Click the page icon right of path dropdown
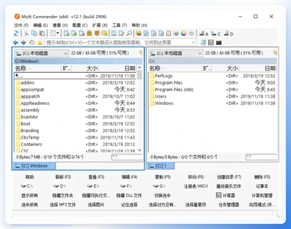The image size is (291, 229). 203,43
